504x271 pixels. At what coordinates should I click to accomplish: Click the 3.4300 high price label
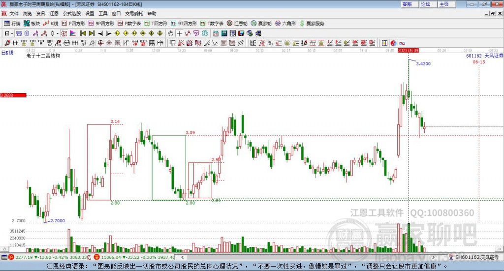tap(423, 63)
